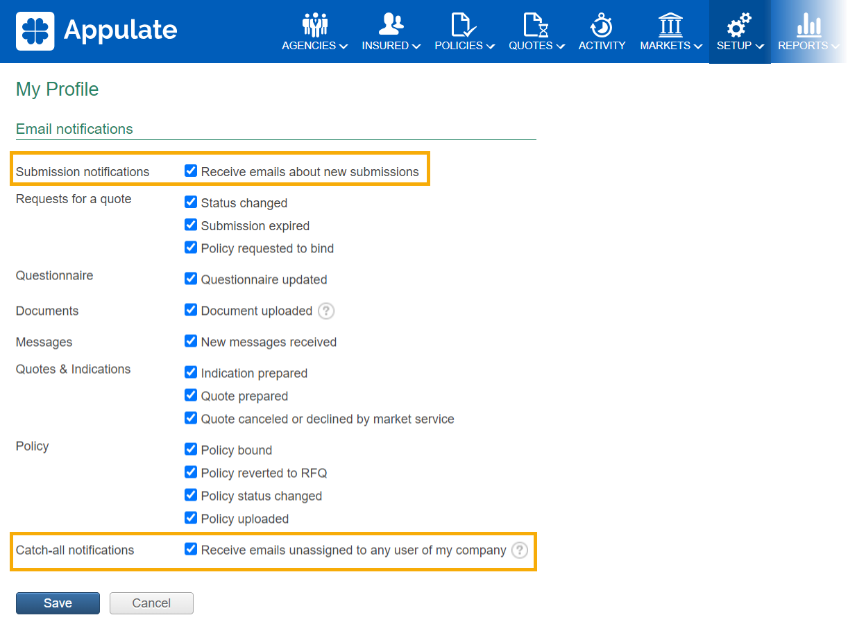848x631 pixels.
Task: Open the Activity stopwatch icon
Action: click(602, 24)
